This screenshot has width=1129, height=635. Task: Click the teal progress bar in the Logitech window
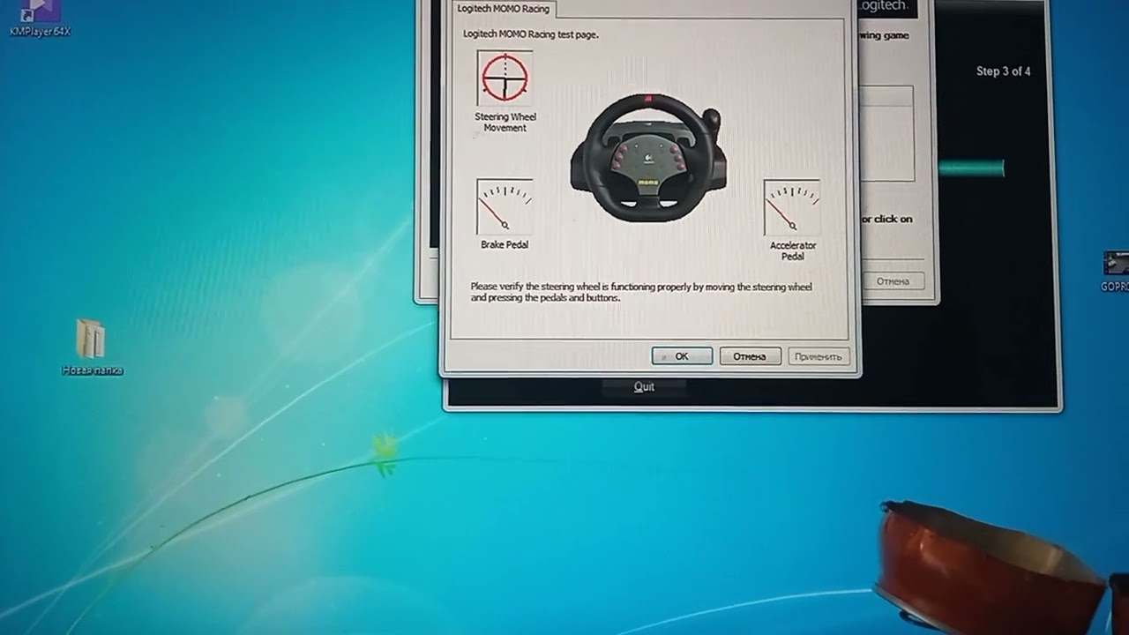(971, 168)
